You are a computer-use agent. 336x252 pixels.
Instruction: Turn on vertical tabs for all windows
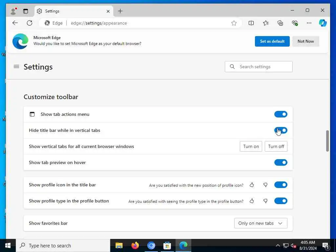pyautogui.click(x=251, y=146)
